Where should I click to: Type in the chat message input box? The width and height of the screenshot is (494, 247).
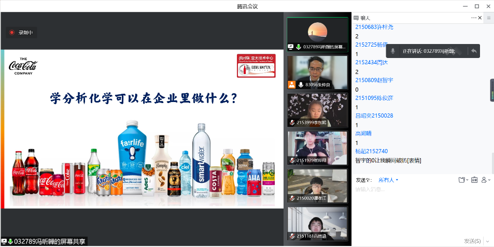tap(420, 207)
